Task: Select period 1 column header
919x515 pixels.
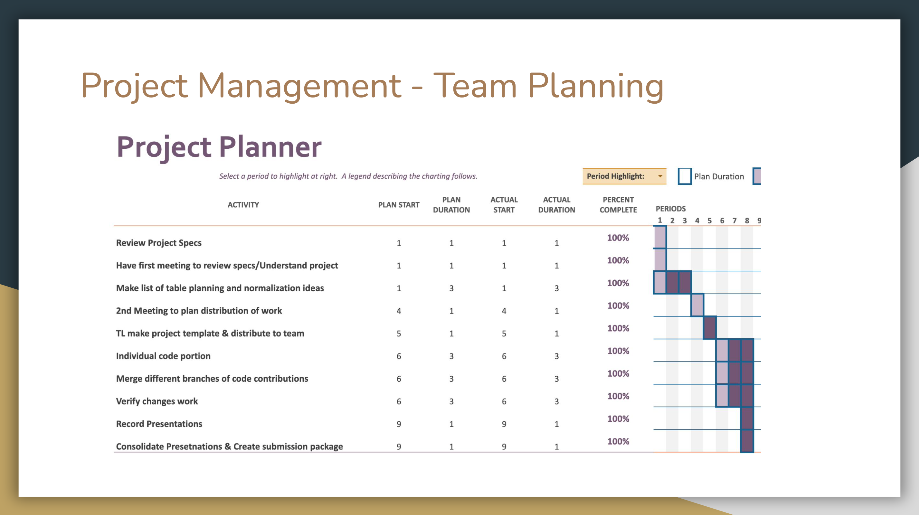Action: [660, 220]
